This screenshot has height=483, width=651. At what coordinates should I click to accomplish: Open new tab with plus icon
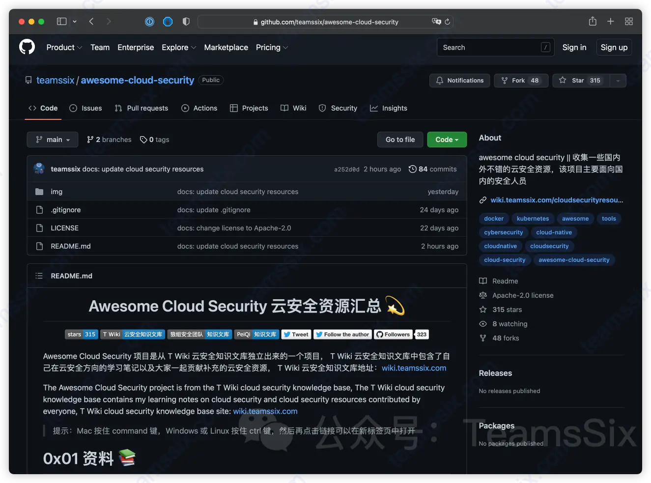610,22
